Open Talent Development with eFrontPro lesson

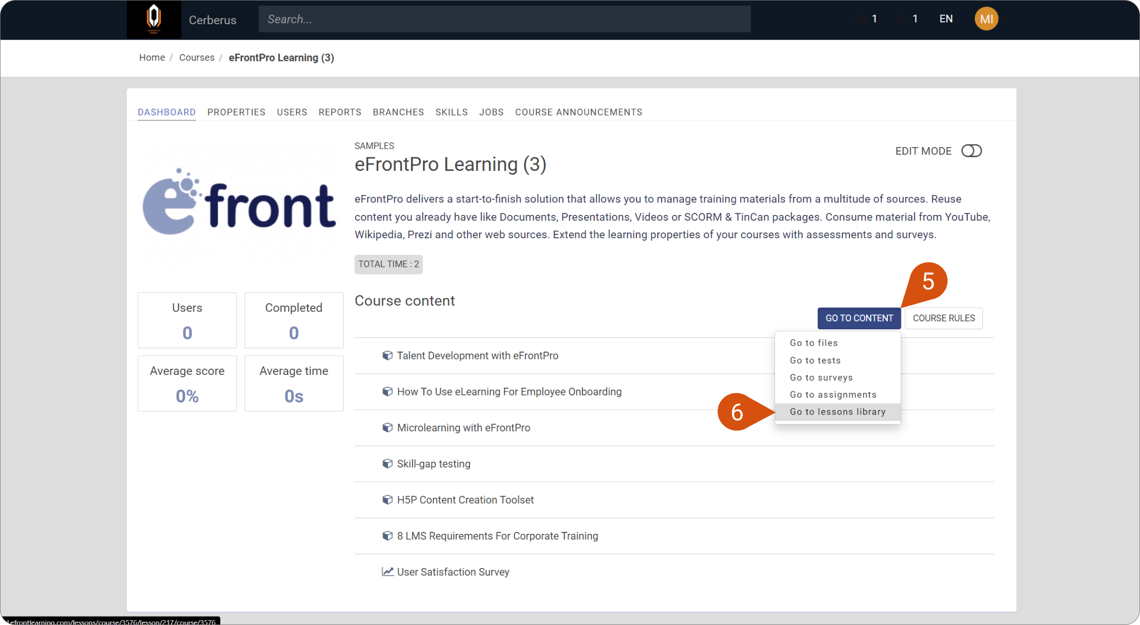pos(477,356)
